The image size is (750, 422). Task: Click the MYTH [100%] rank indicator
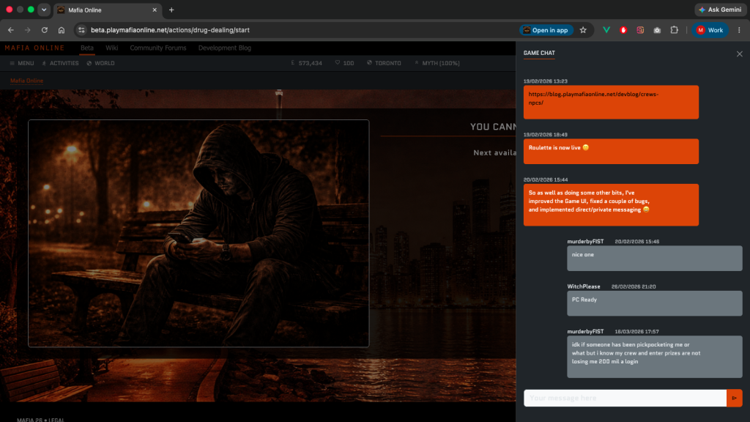click(x=437, y=63)
